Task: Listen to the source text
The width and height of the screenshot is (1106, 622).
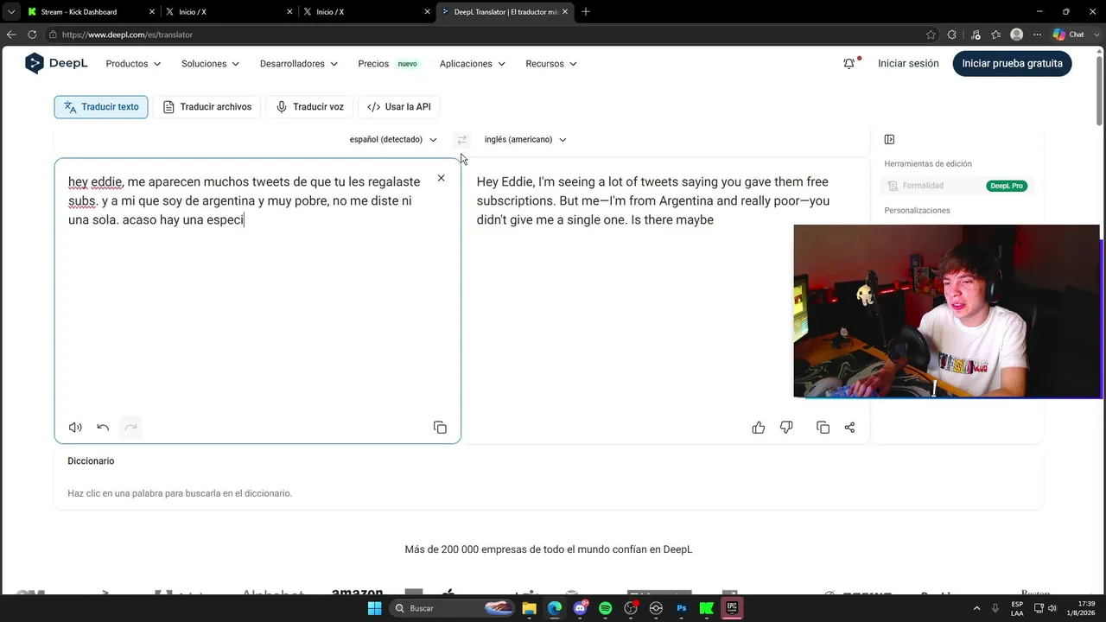Action: coord(75,427)
